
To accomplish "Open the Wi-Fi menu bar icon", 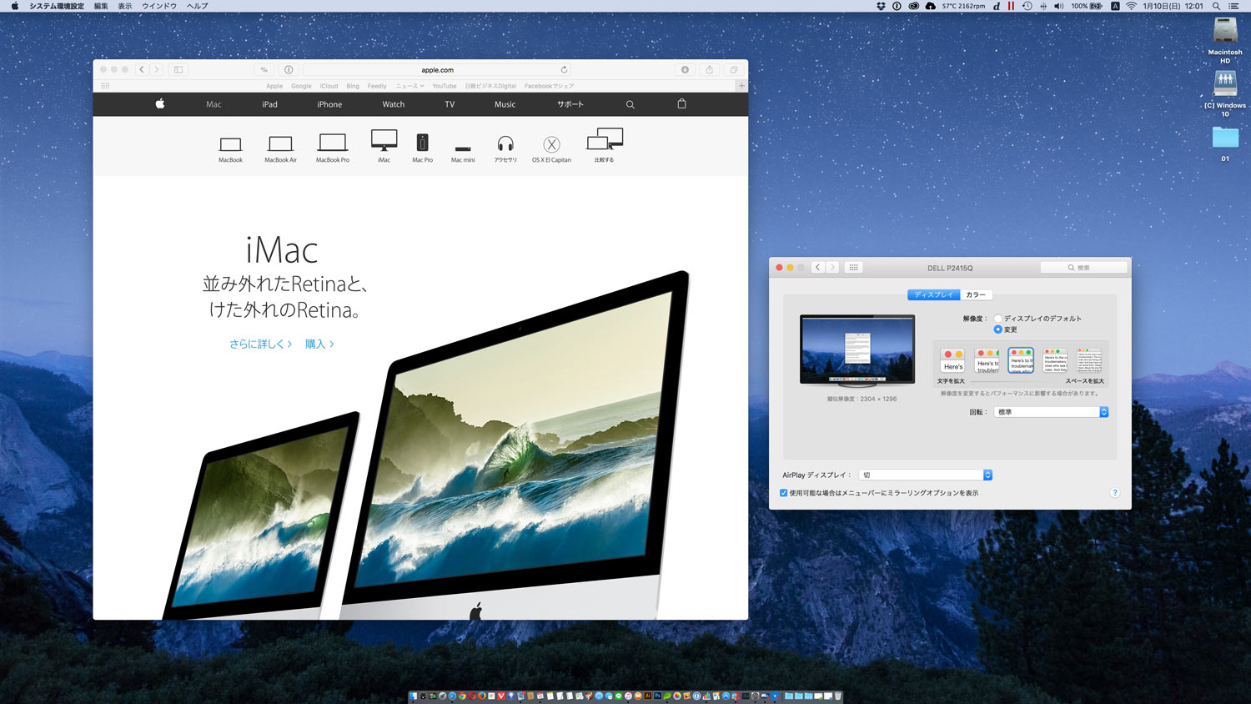I will click(x=1132, y=6).
